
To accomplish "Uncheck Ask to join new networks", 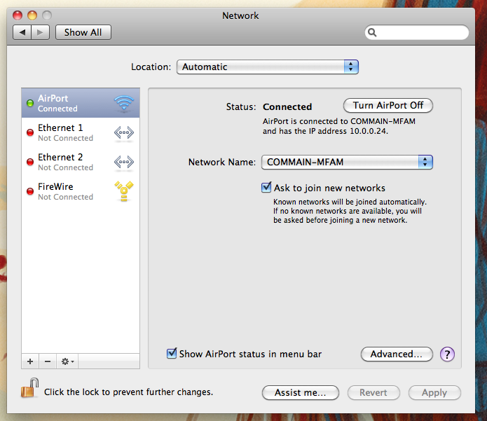I will (x=266, y=188).
